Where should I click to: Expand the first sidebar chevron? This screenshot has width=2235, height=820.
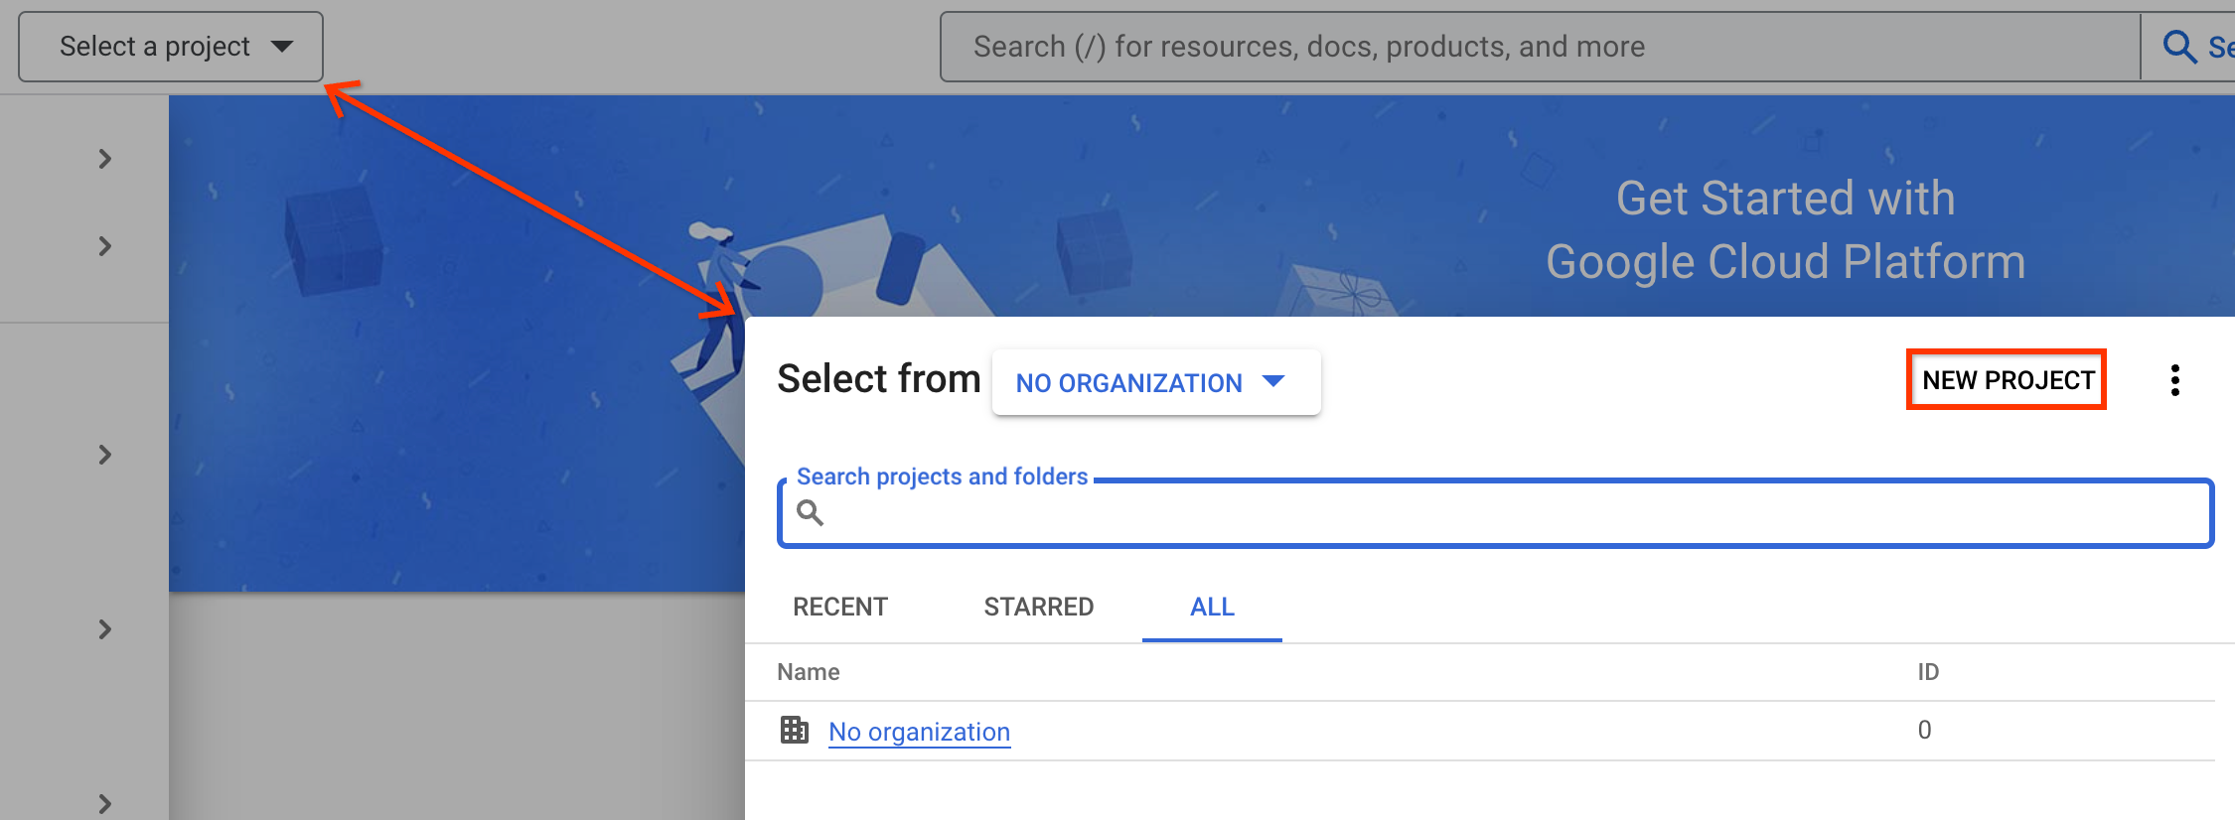pos(105,159)
